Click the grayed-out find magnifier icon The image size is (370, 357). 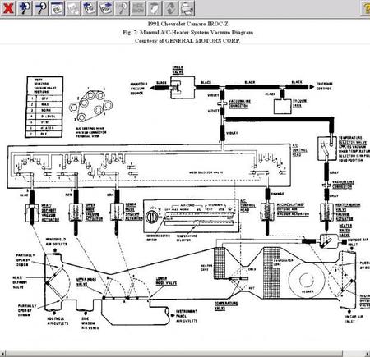point(123,8)
